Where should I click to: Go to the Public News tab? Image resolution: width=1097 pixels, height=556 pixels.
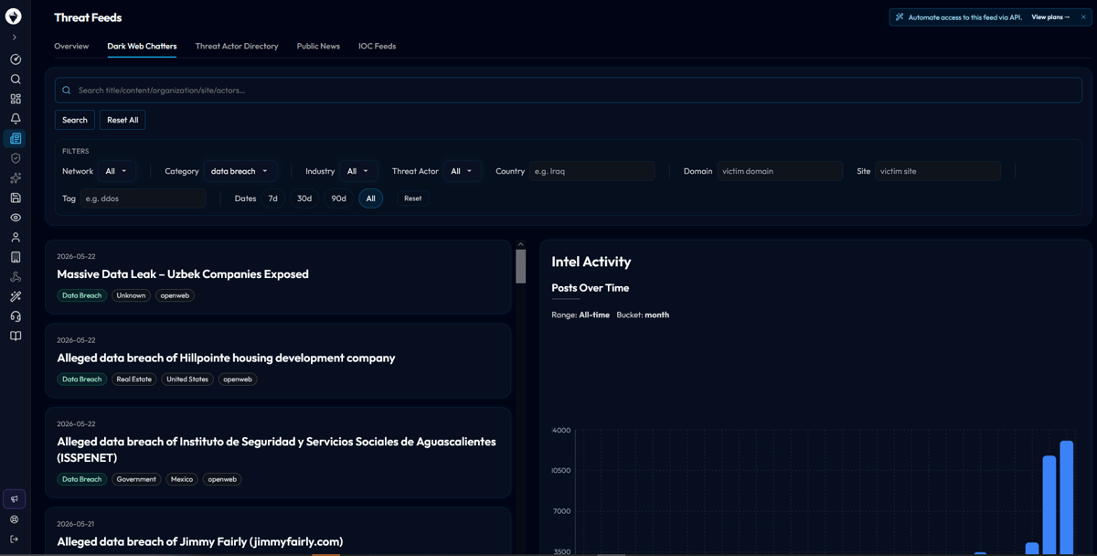318,46
